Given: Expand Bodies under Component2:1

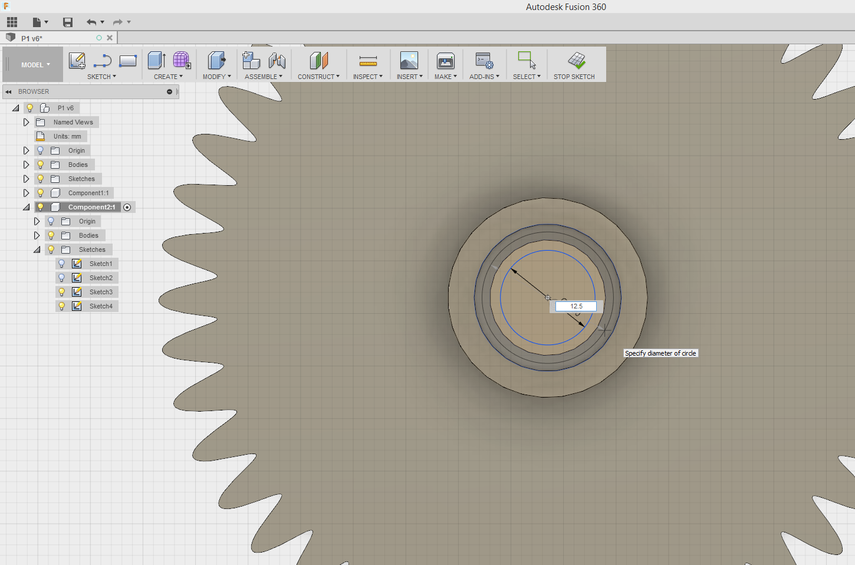Looking at the screenshot, I should click(37, 235).
